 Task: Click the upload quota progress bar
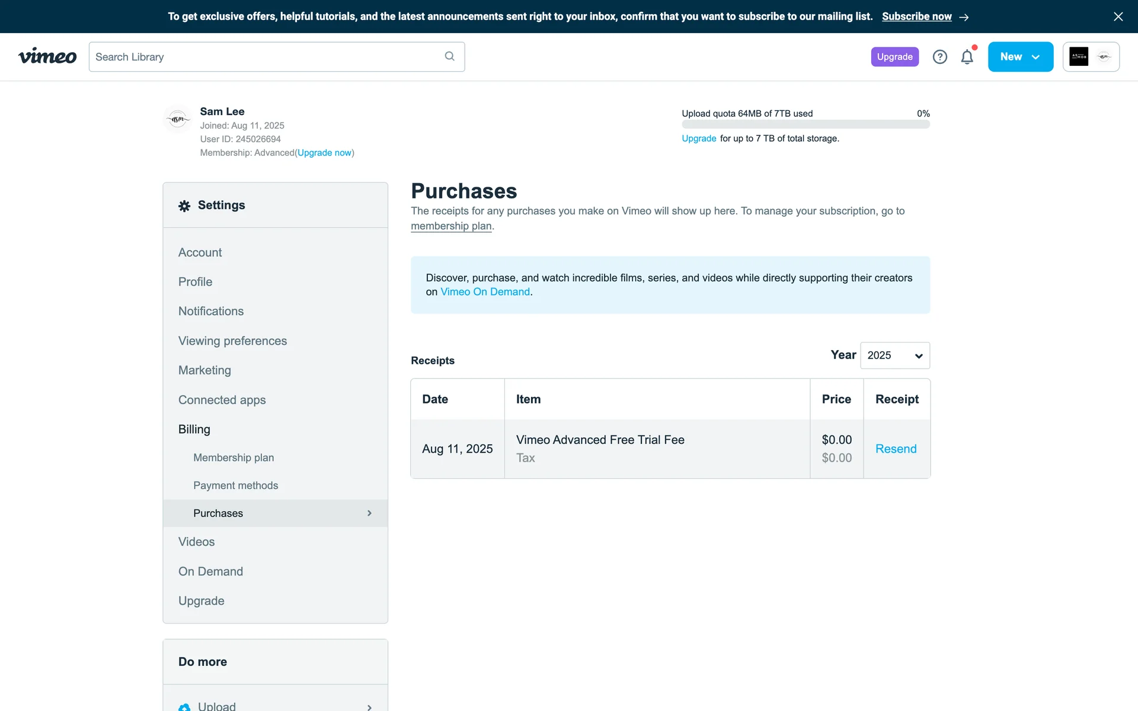(805, 124)
